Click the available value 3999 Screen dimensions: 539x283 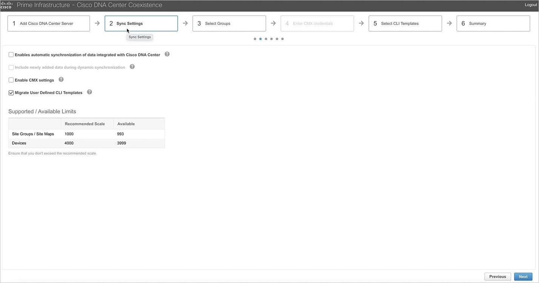coord(122,143)
